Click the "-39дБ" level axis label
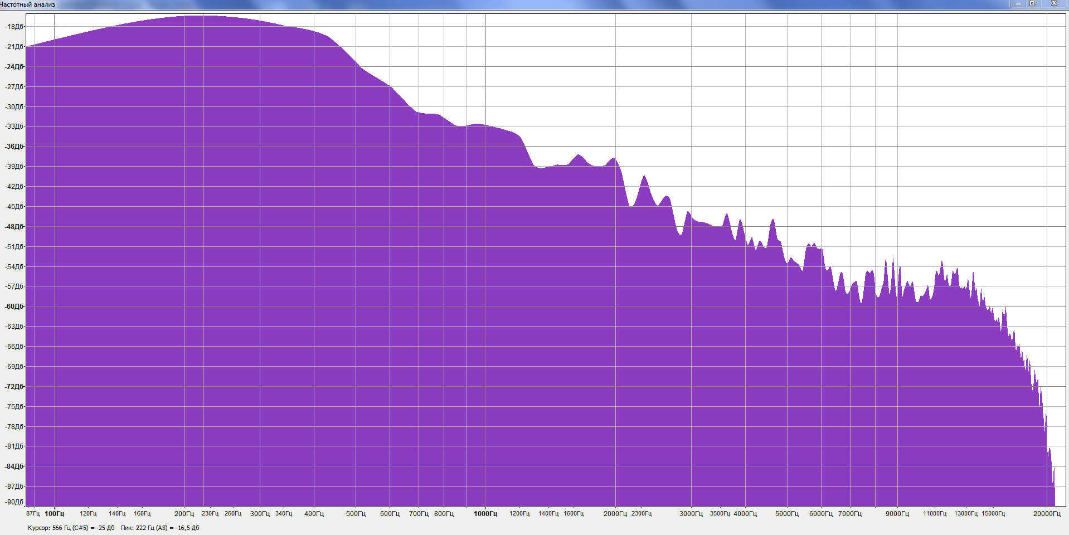Image resolution: width=1069 pixels, height=535 pixels. [x=15, y=167]
